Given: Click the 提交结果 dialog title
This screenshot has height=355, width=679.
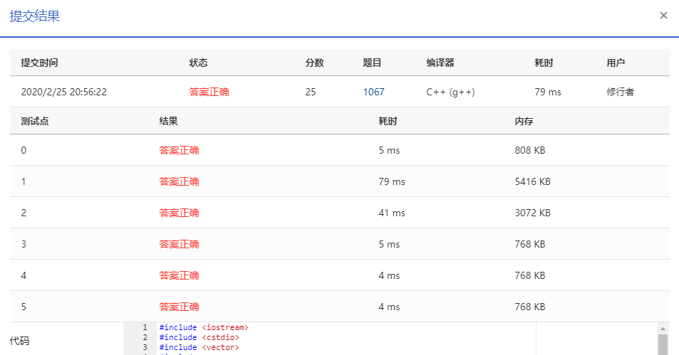Looking at the screenshot, I should click(x=35, y=16).
